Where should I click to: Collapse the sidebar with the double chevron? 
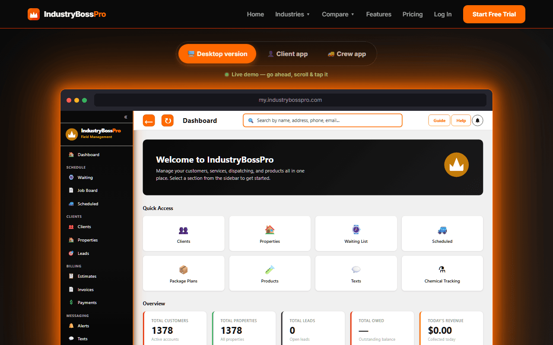[x=126, y=117]
